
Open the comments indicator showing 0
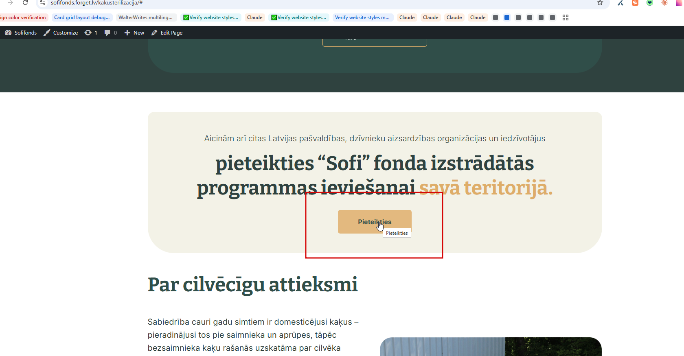(x=111, y=33)
